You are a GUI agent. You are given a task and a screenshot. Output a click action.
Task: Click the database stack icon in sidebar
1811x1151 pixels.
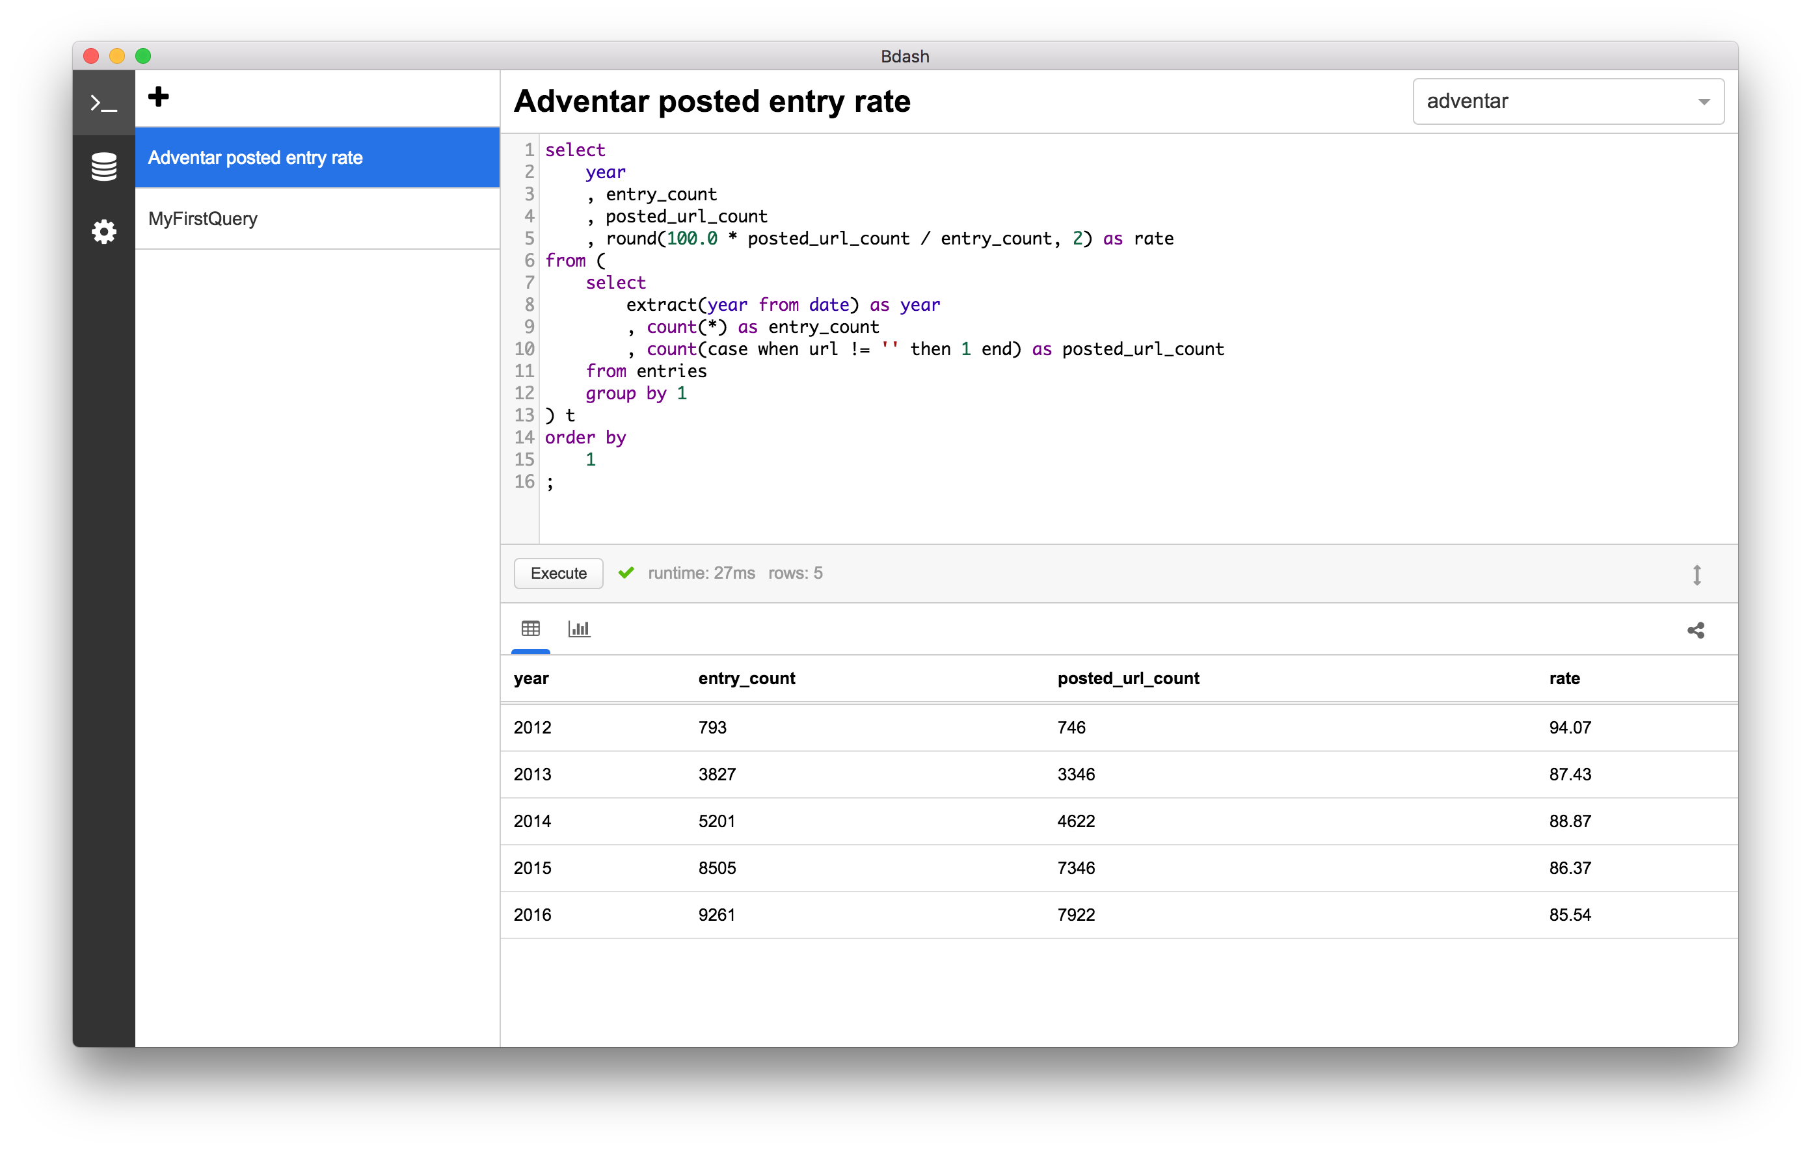103,166
